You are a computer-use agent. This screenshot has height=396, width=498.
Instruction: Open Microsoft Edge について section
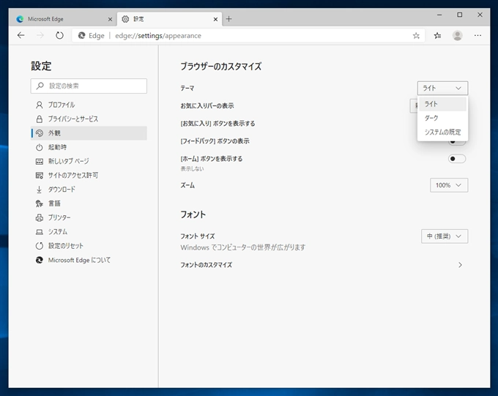point(89,260)
